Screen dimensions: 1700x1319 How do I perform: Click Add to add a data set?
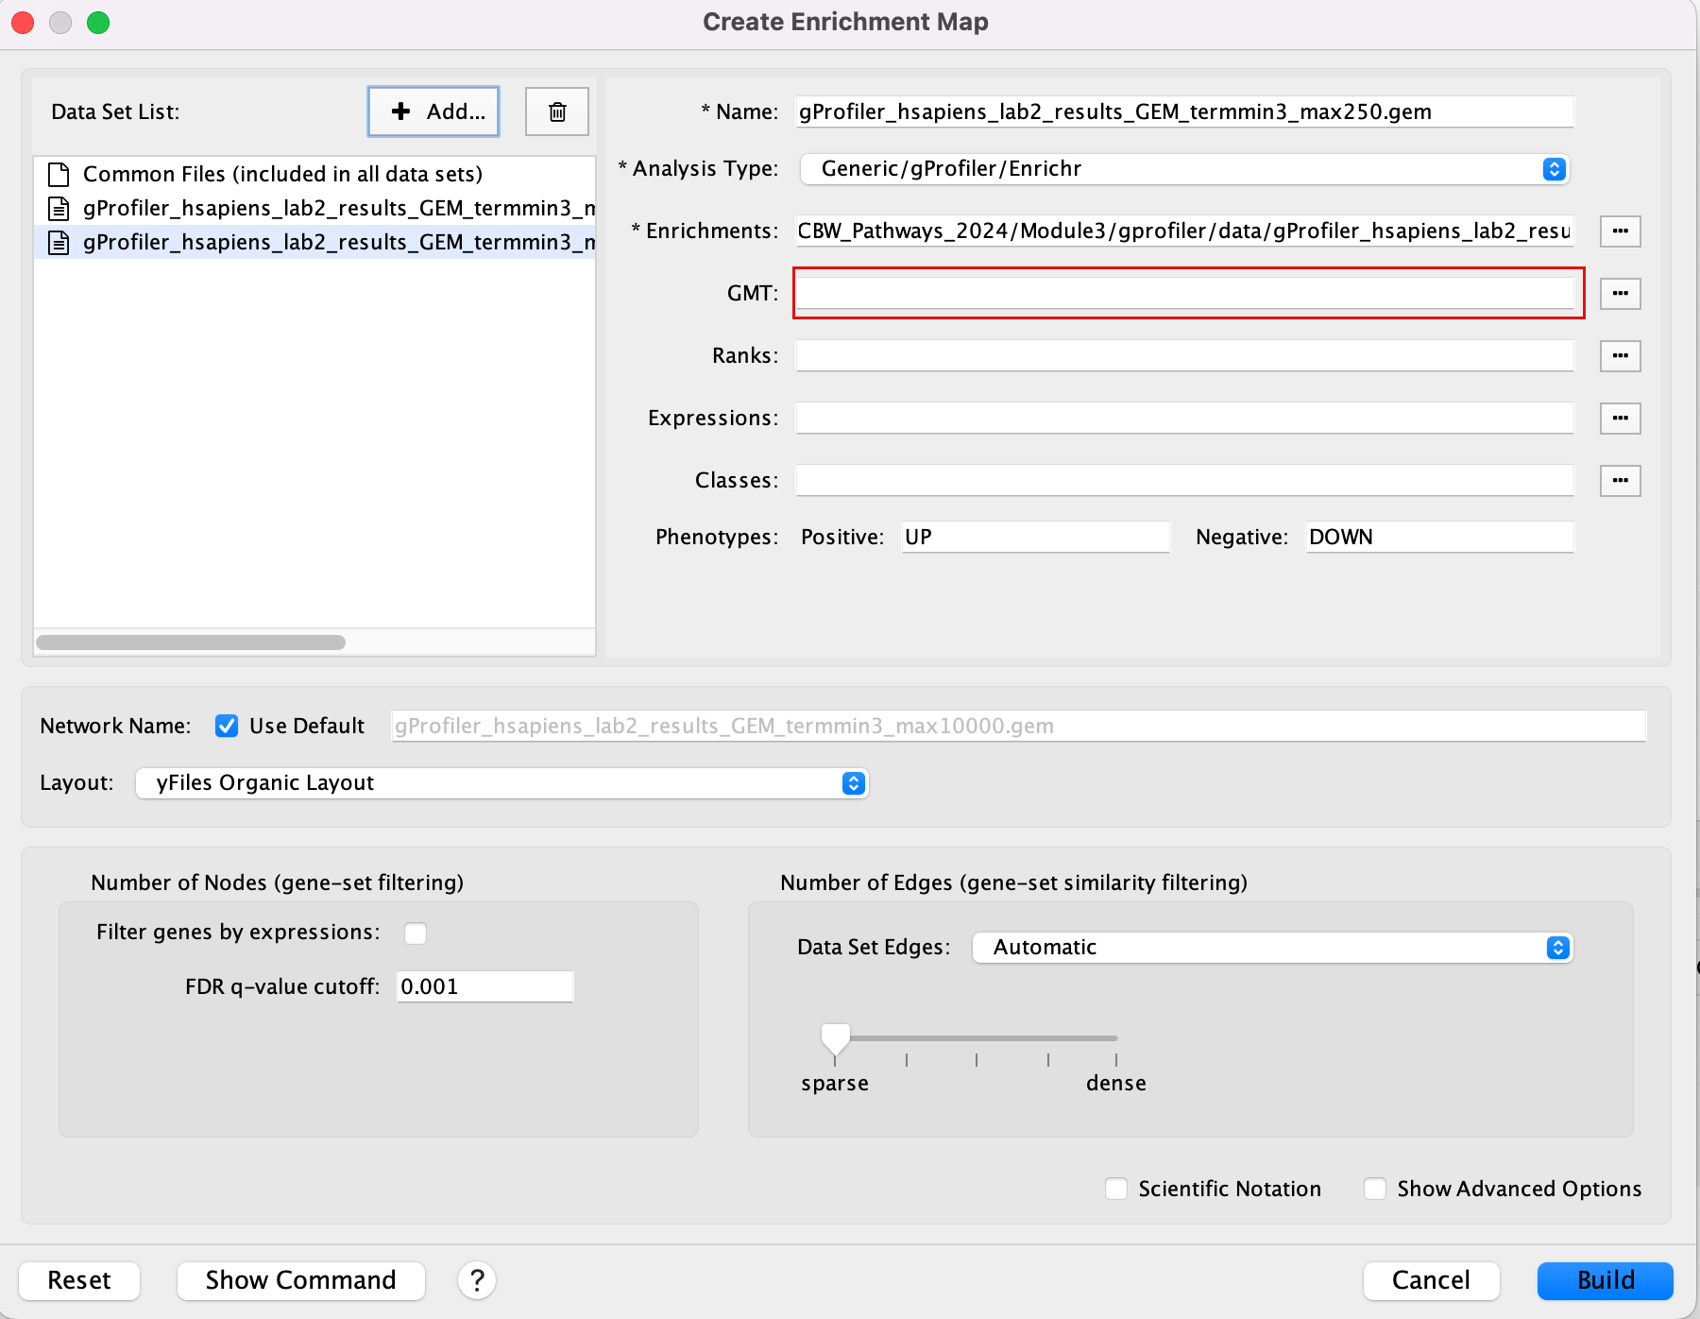[433, 111]
